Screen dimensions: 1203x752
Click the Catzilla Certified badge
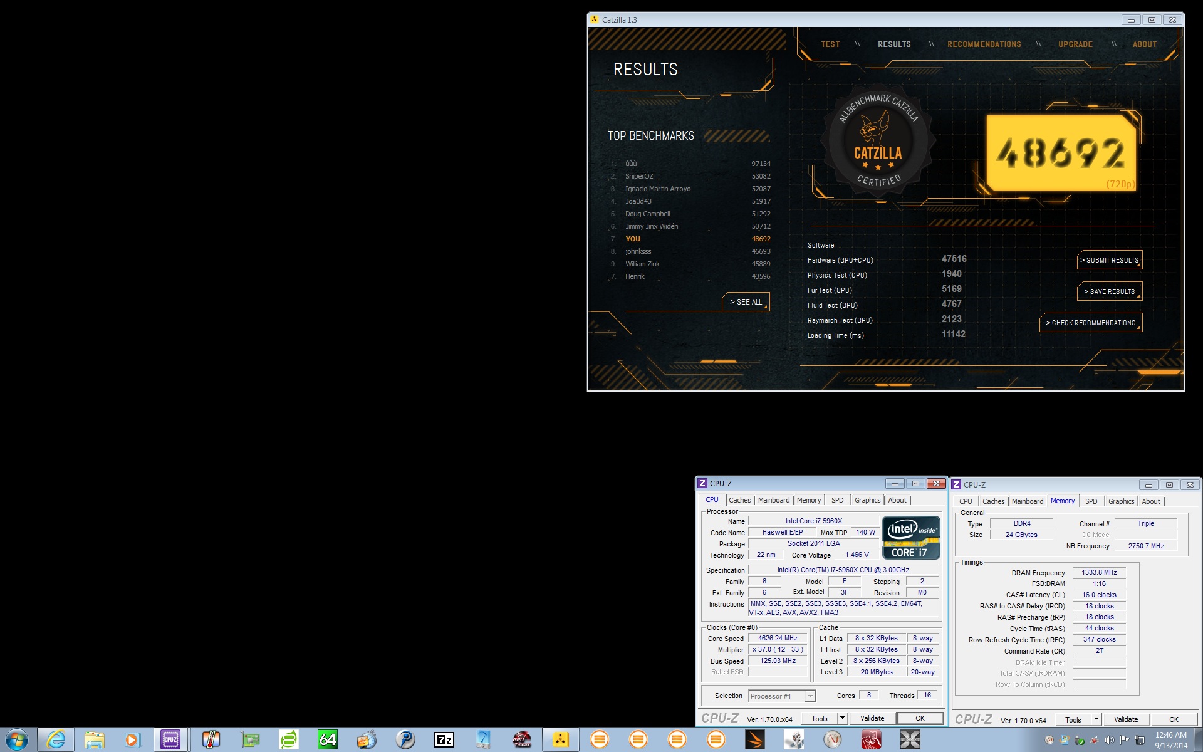(878, 142)
